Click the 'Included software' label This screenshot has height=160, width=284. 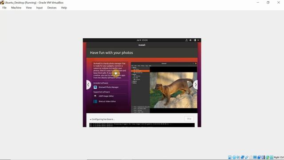pyautogui.click(x=101, y=83)
